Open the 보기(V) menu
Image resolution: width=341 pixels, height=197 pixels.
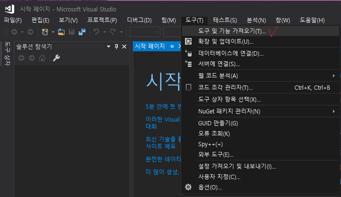[68, 20]
